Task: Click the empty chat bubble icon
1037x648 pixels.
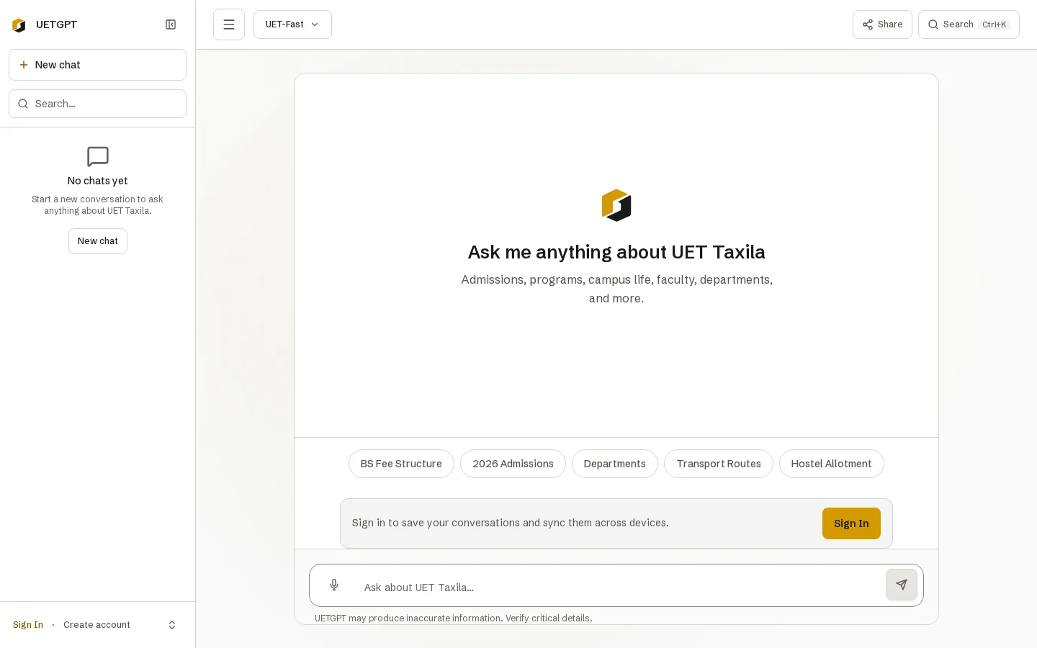Action: pyautogui.click(x=98, y=156)
